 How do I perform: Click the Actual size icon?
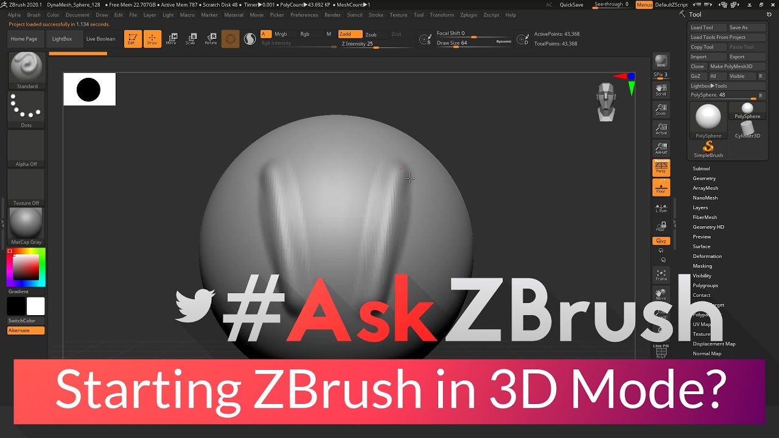tap(661, 129)
